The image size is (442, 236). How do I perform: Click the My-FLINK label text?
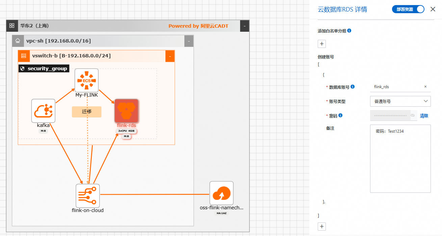[x=86, y=95]
